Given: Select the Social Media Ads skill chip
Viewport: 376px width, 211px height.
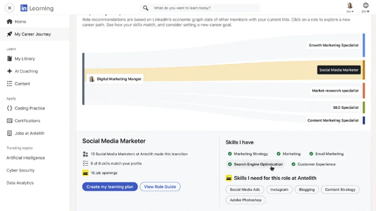Looking at the screenshot, I should click(x=245, y=189).
